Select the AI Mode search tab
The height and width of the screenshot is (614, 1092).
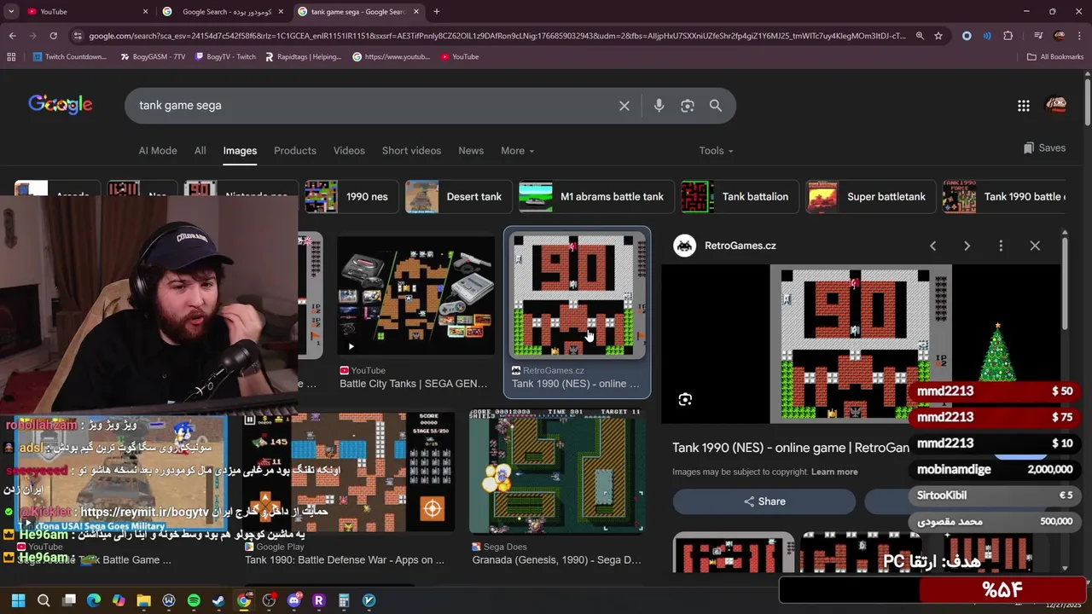tap(158, 151)
